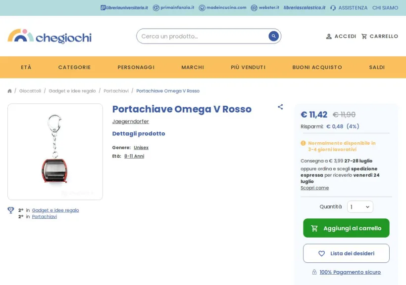Open the PIÙ VENDUTI menu
The height and width of the screenshot is (285, 406).
pyautogui.click(x=248, y=68)
